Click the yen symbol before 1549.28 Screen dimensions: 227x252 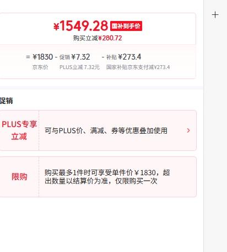[x=56, y=27]
